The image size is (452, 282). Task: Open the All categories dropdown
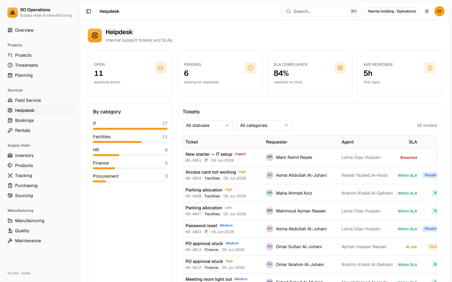pyautogui.click(x=264, y=125)
